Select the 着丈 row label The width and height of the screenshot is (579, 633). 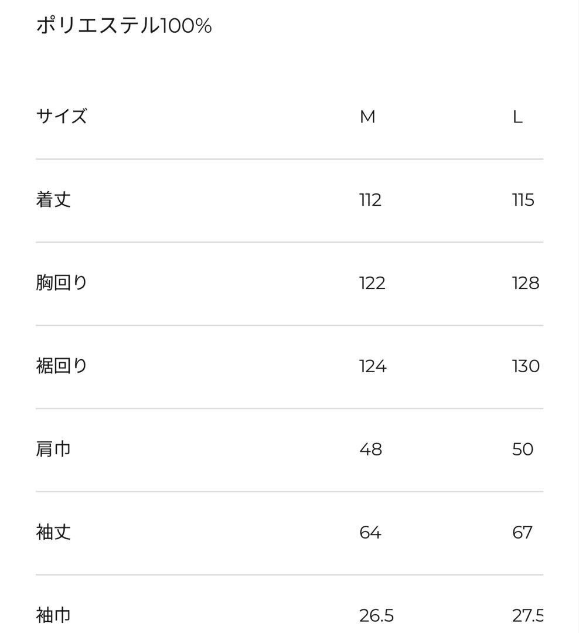[53, 200]
